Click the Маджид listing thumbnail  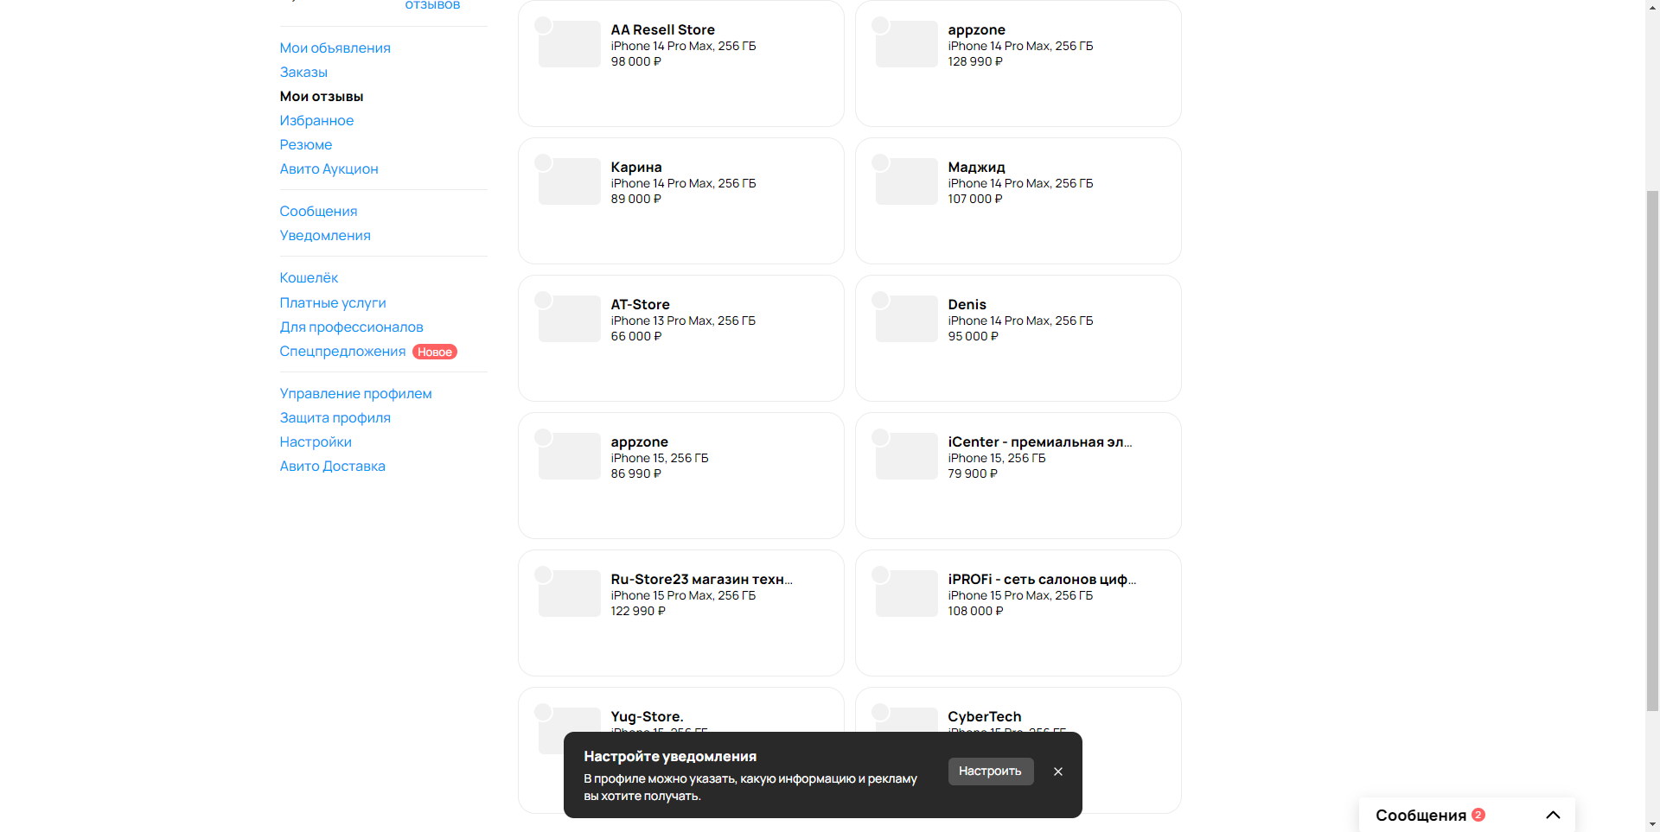(x=907, y=181)
